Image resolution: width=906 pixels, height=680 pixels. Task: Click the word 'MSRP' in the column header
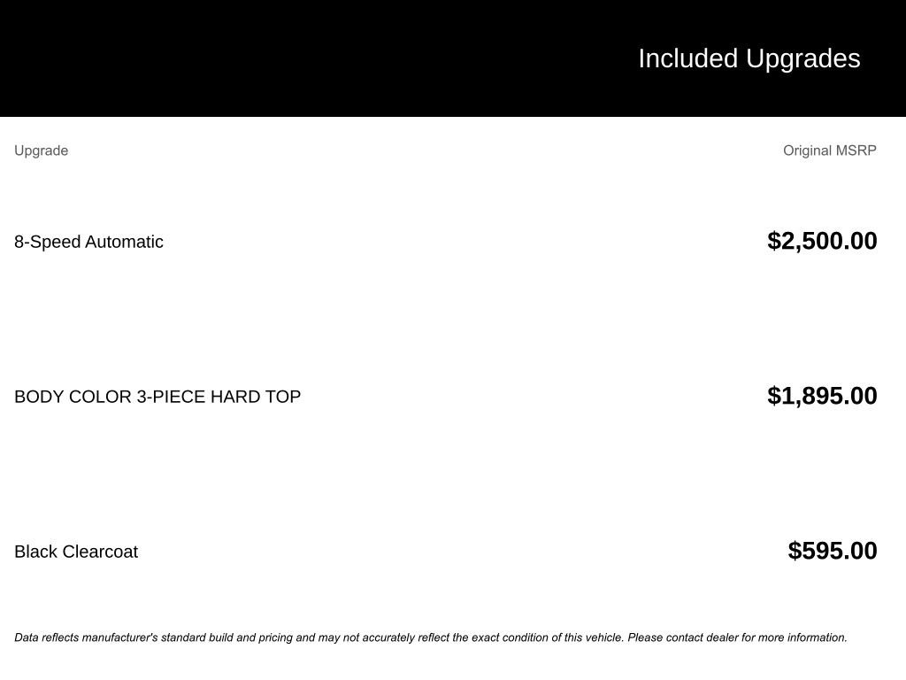856,151
